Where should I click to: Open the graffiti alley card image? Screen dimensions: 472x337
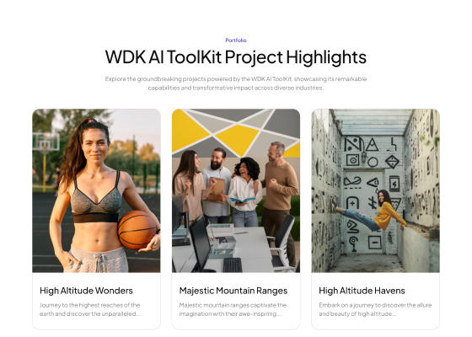[375, 190]
